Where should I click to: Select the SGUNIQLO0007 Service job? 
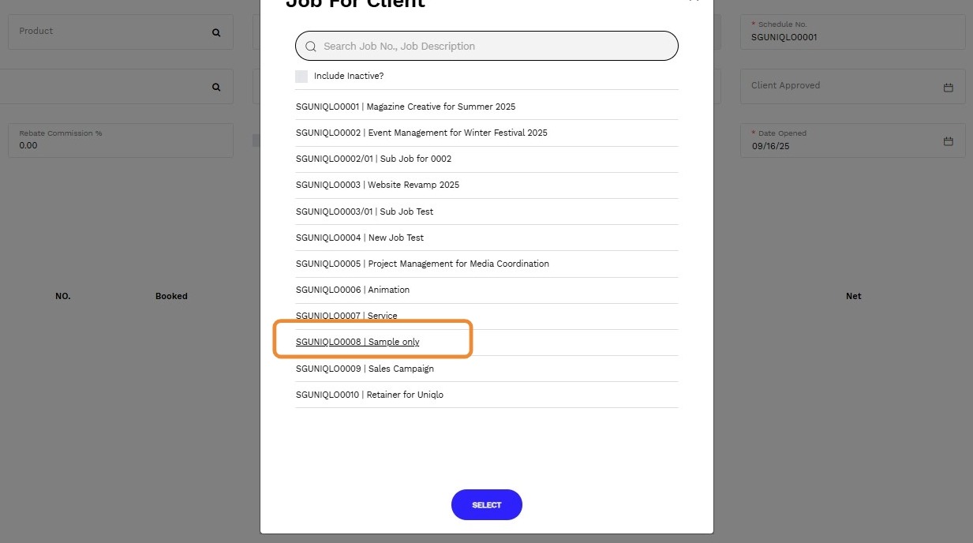[x=346, y=316]
